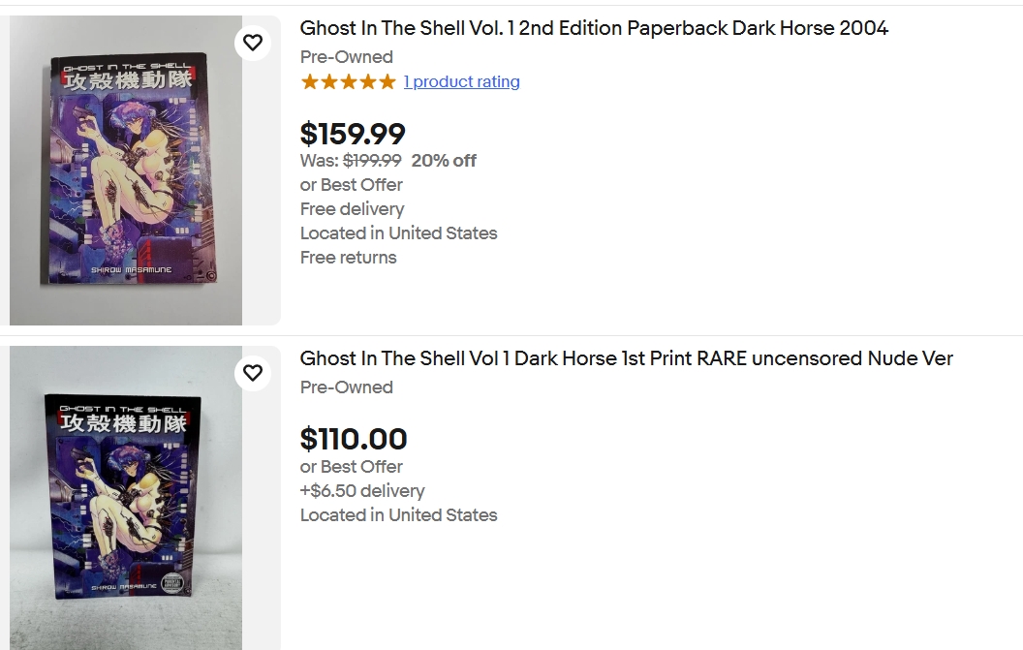Open the 2nd Edition Paperback book thumbnail

point(126,170)
